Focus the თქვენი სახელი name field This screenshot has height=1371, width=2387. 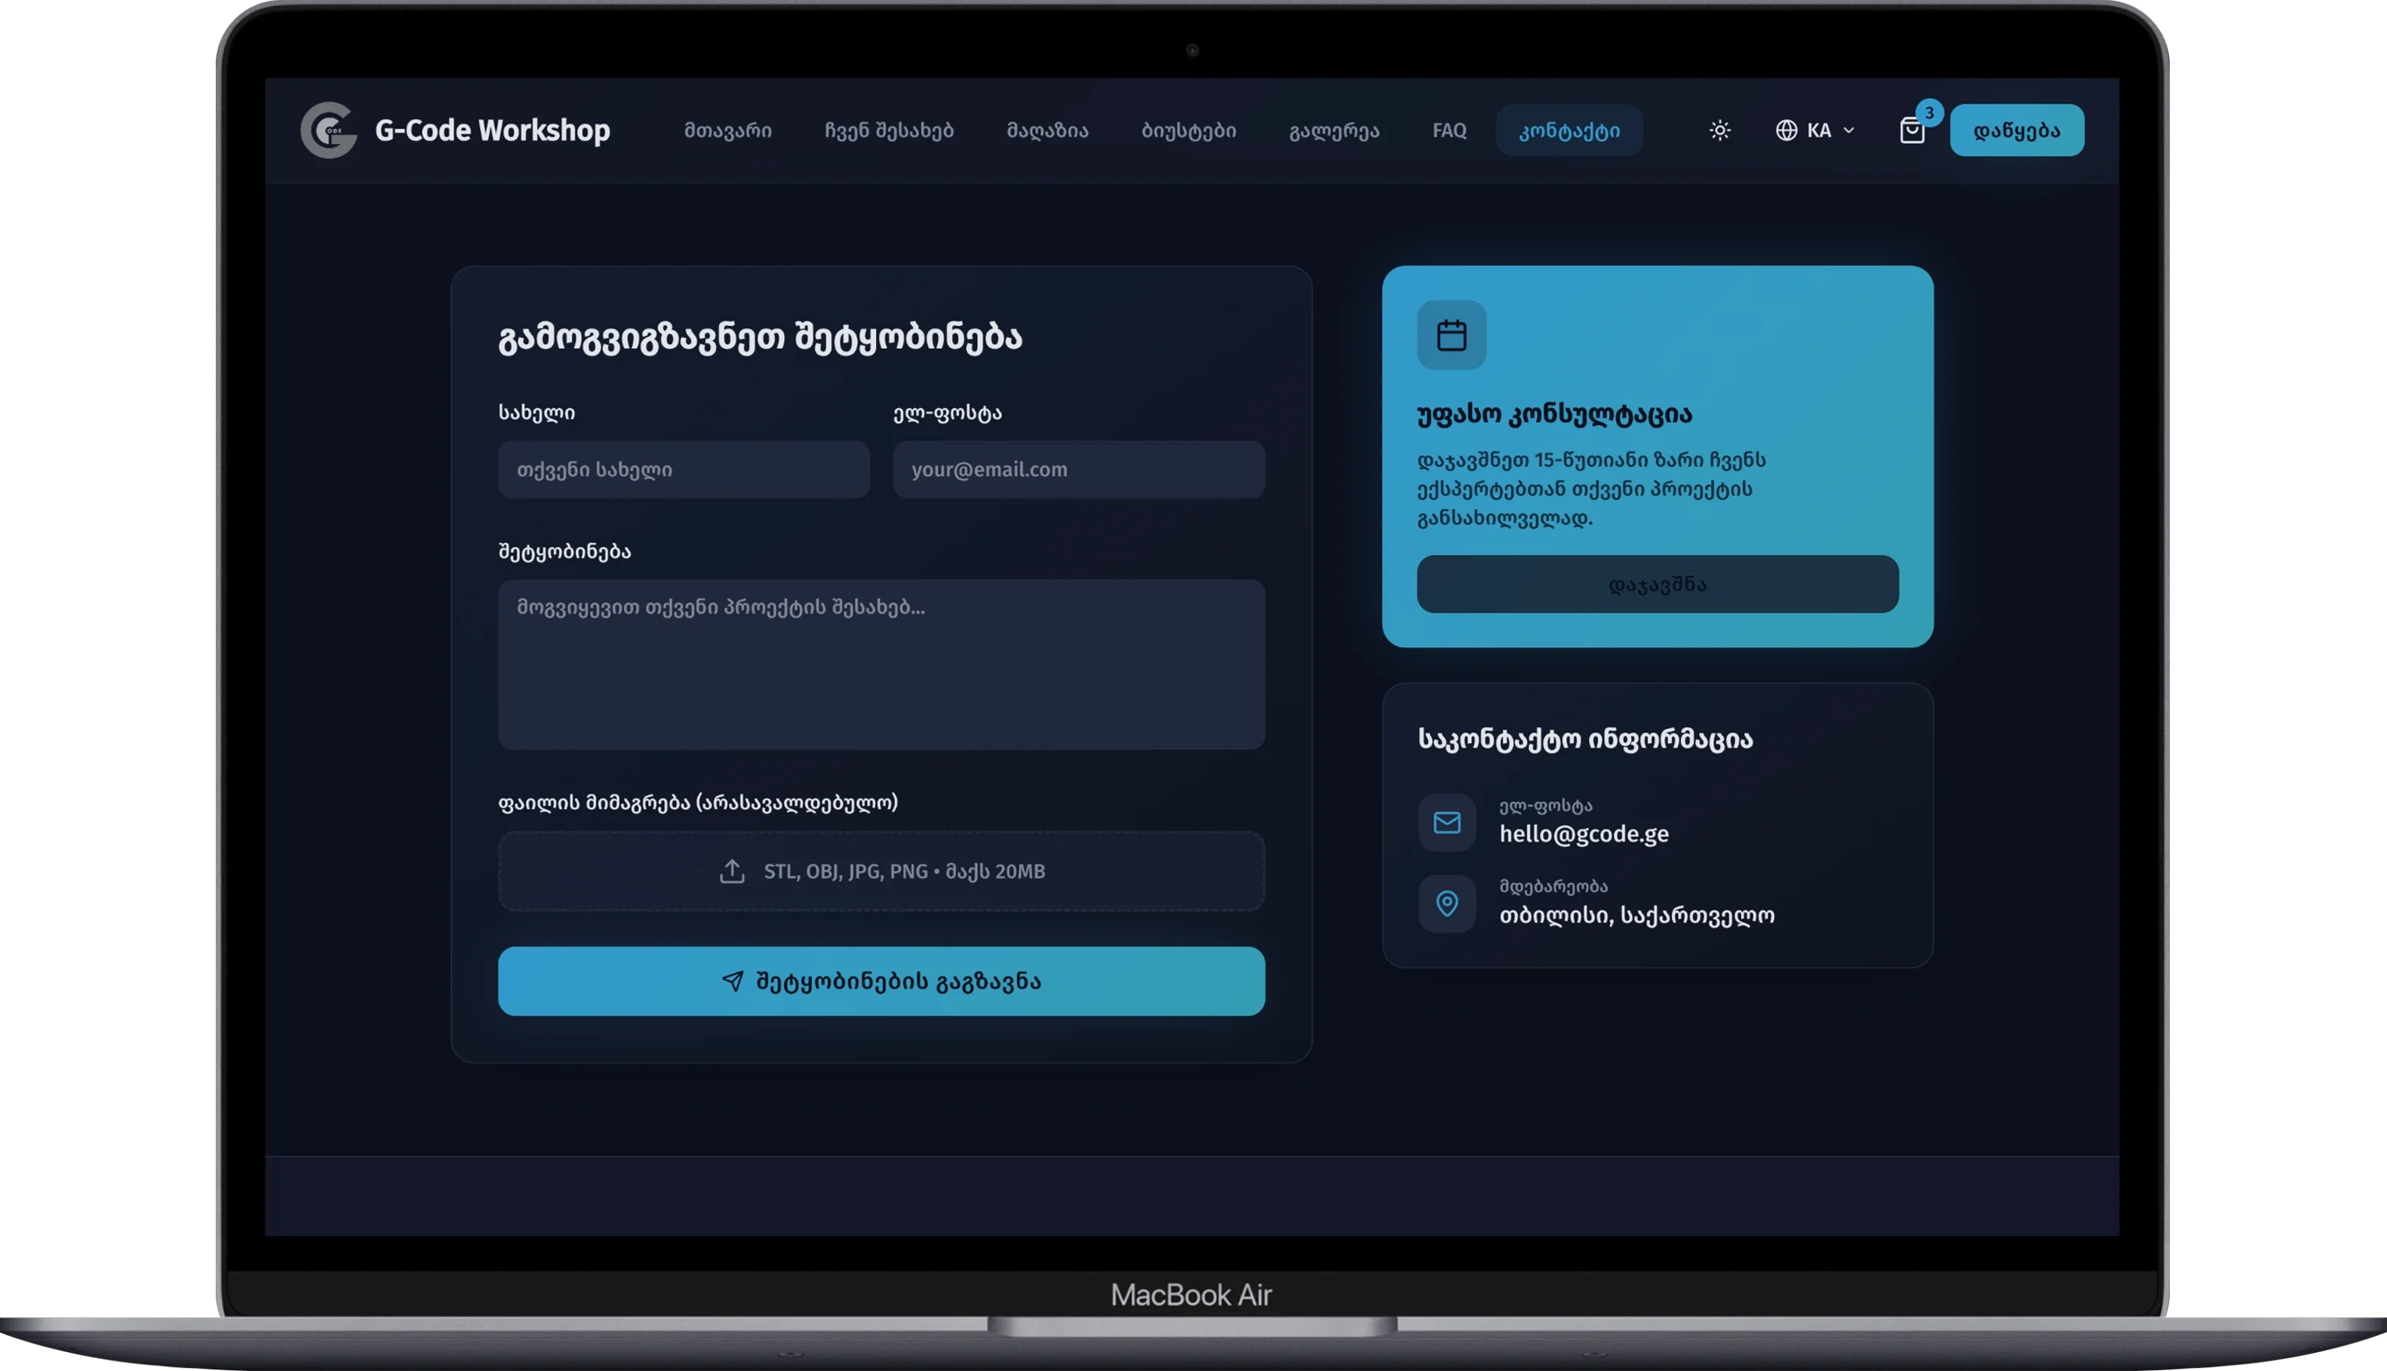point(683,469)
